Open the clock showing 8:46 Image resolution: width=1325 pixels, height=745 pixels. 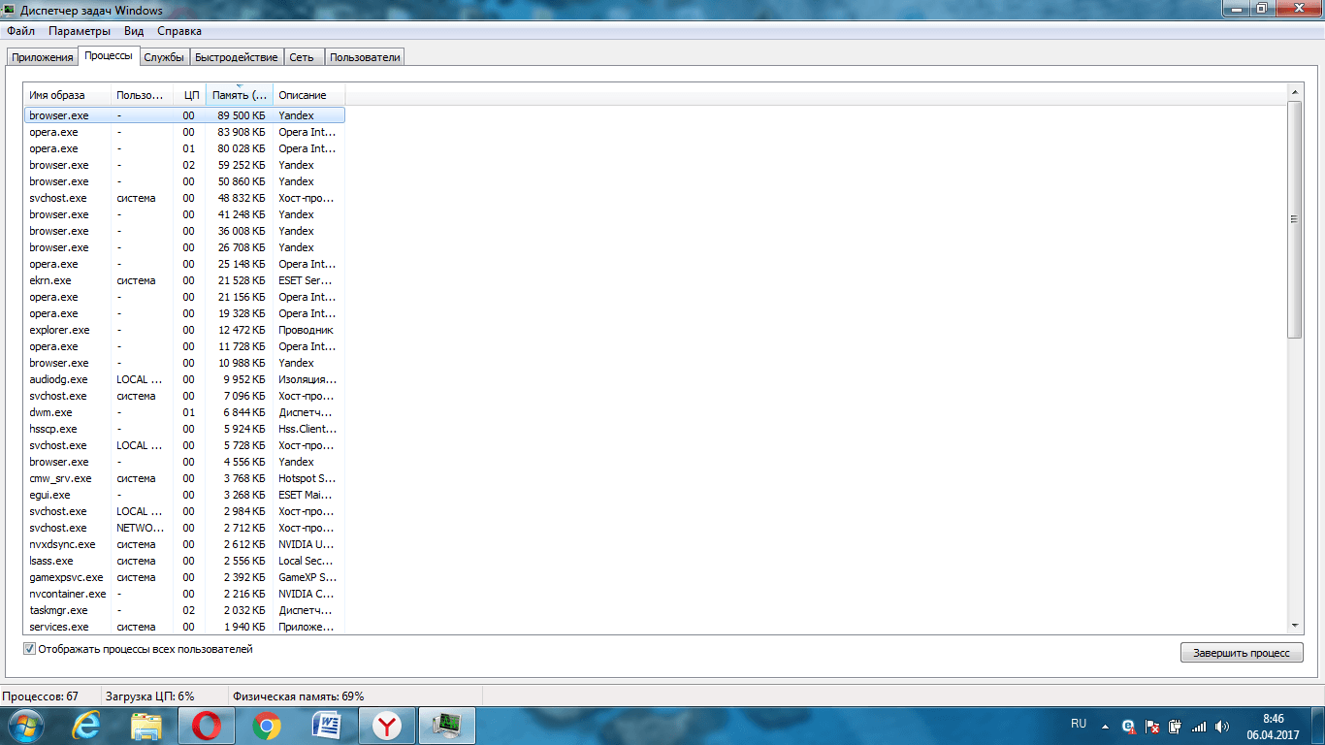(1273, 725)
